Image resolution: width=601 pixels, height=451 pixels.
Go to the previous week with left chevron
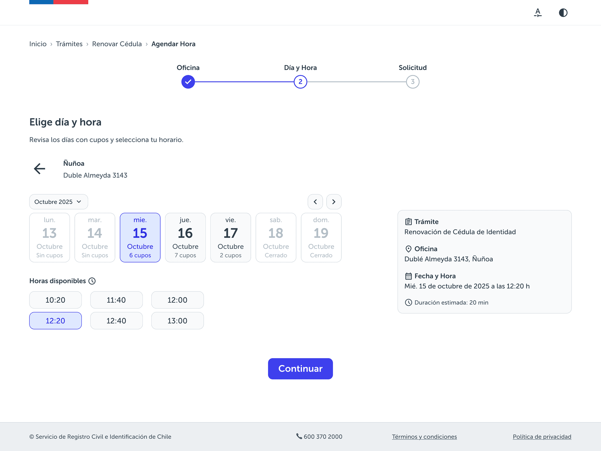pyautogui.click(x=315, y=202)
